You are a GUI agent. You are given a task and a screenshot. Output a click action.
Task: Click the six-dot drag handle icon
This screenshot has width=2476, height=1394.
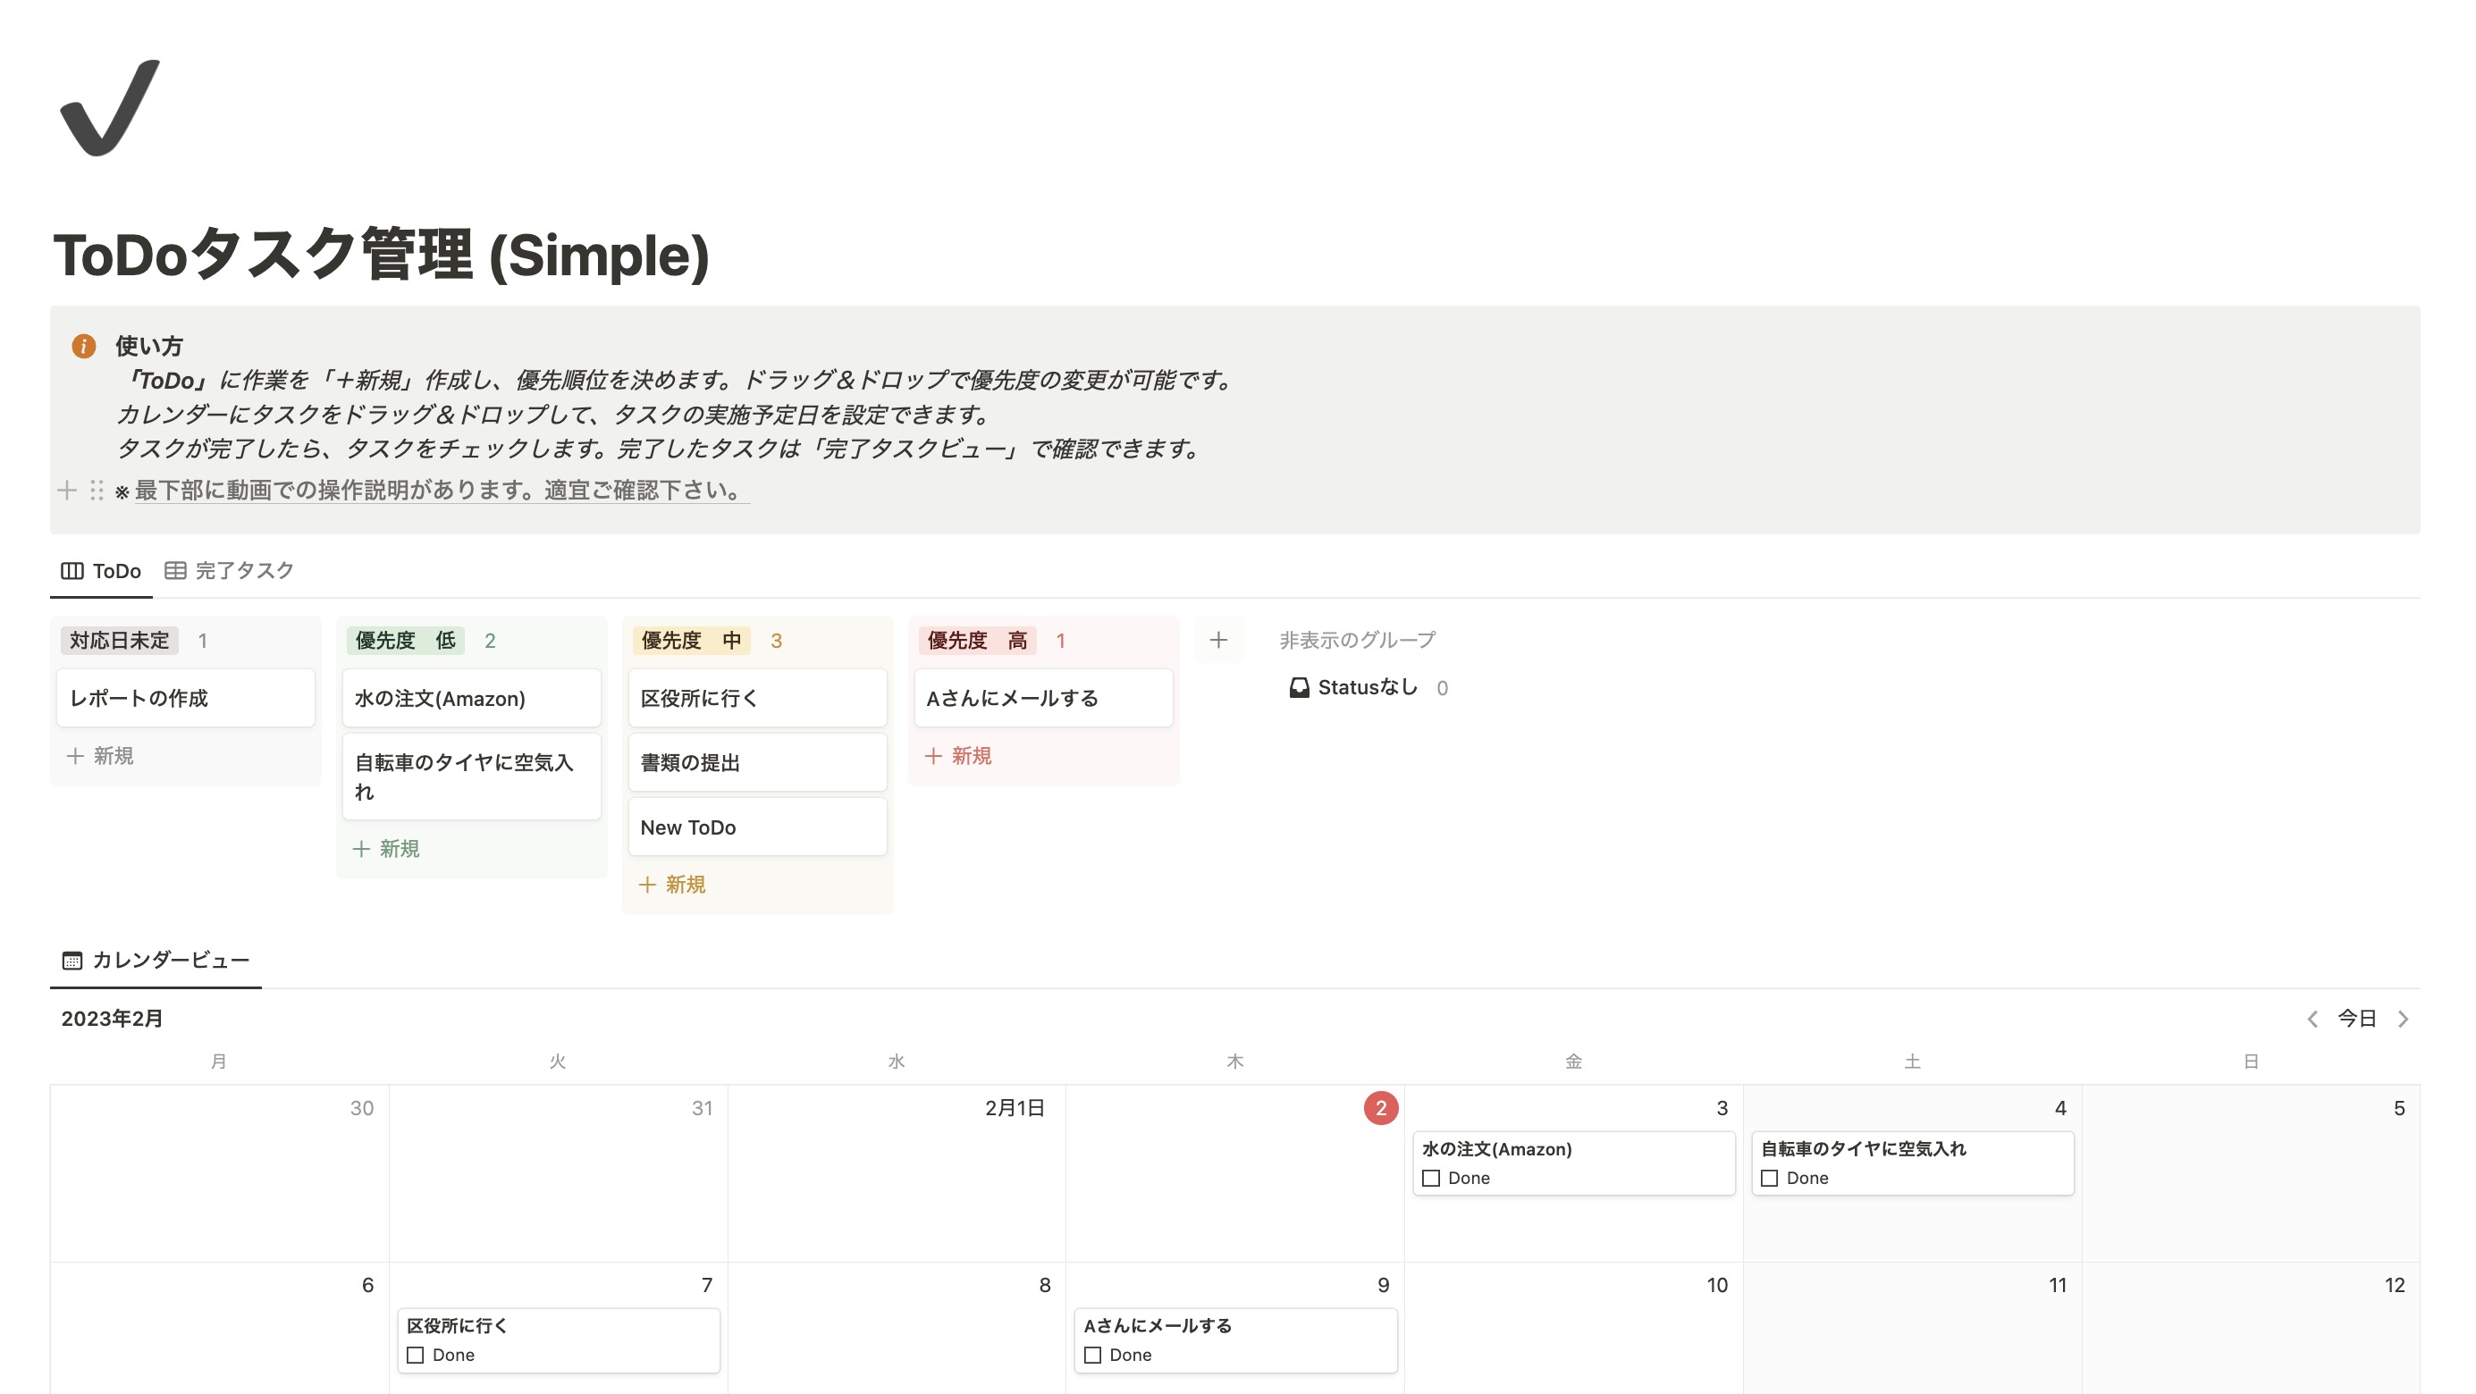pos(97,491)
